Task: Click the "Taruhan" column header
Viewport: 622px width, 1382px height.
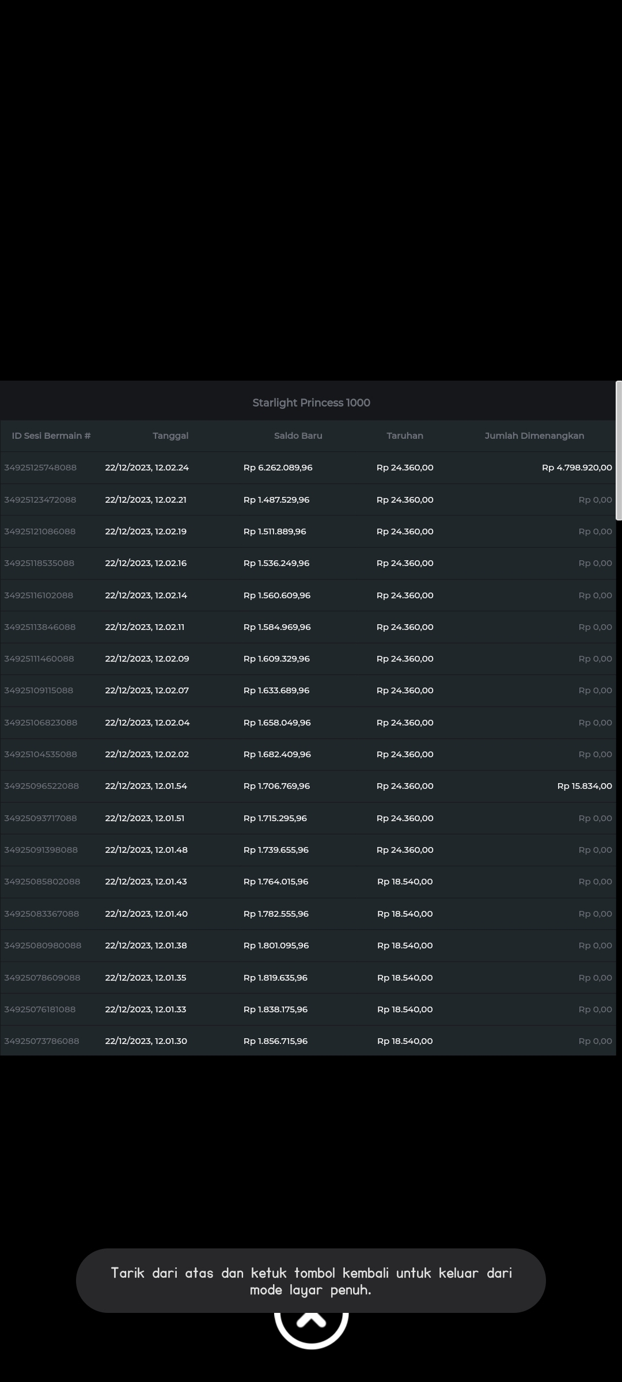Action: pyautogui.click(x=405, y=436)
